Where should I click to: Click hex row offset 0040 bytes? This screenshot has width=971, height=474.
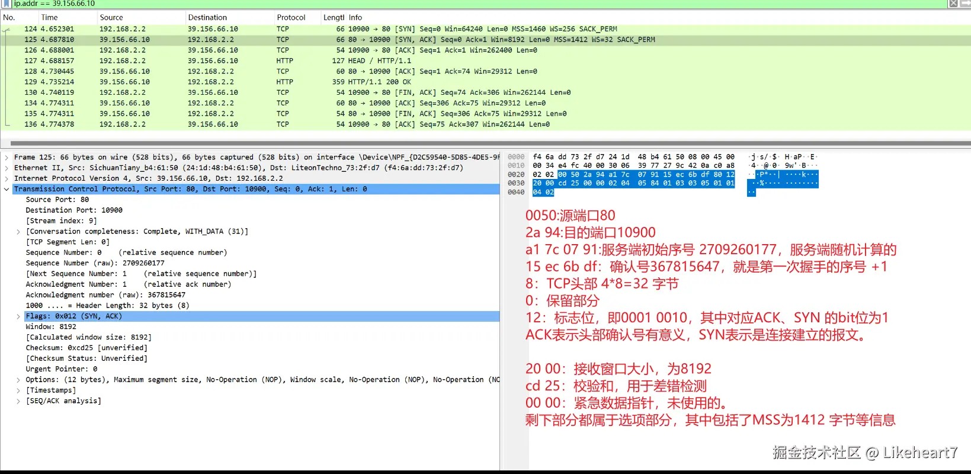(543, 193)
